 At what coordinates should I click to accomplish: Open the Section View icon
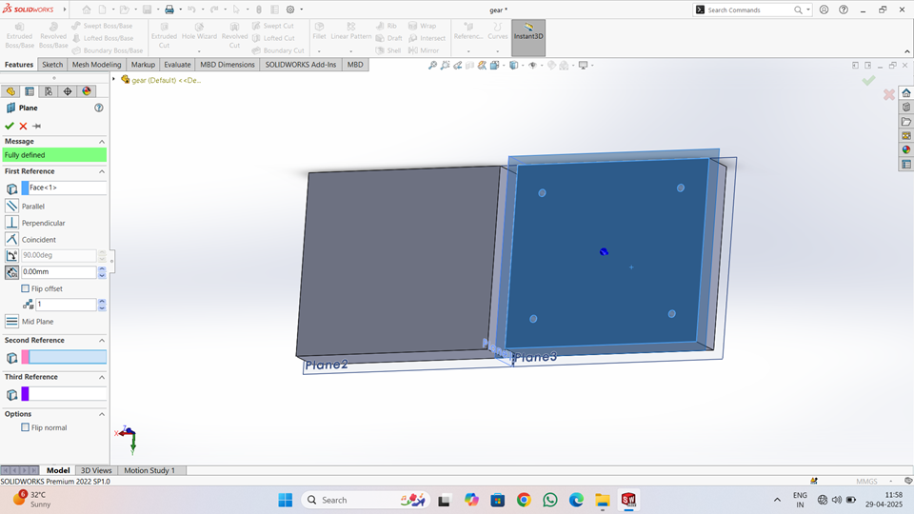[x=469, y=66]
